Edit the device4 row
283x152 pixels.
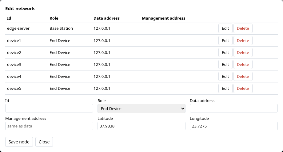pyautogui.click(x=225, y=76)
